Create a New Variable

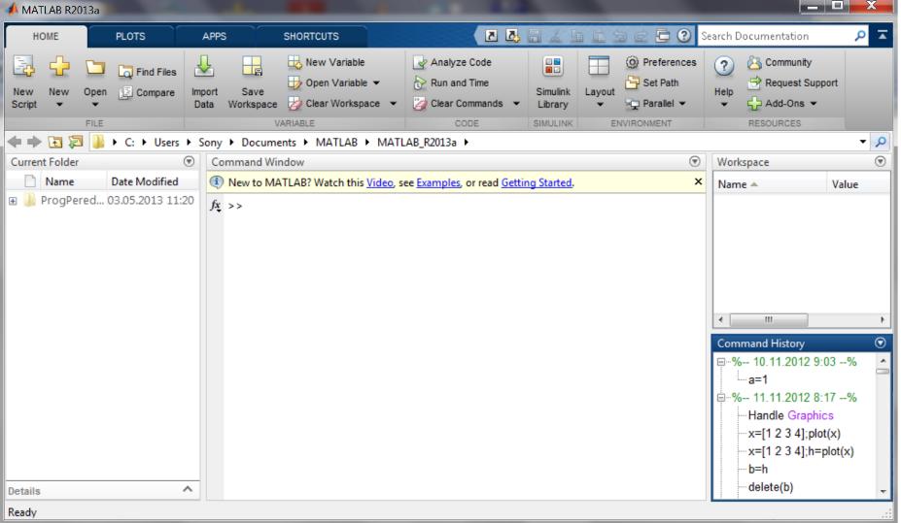tap(327, 62)
